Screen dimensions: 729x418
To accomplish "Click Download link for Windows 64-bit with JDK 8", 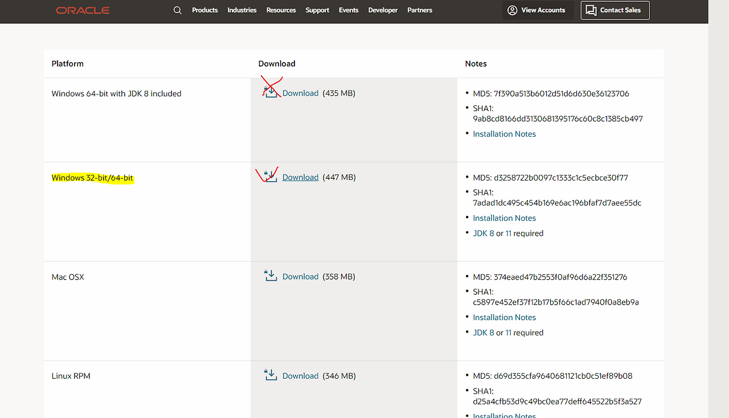I will (x=301, y=93).
